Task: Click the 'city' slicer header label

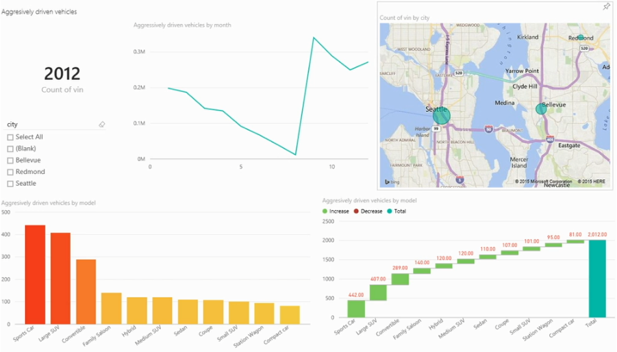Action: (12, 124)
